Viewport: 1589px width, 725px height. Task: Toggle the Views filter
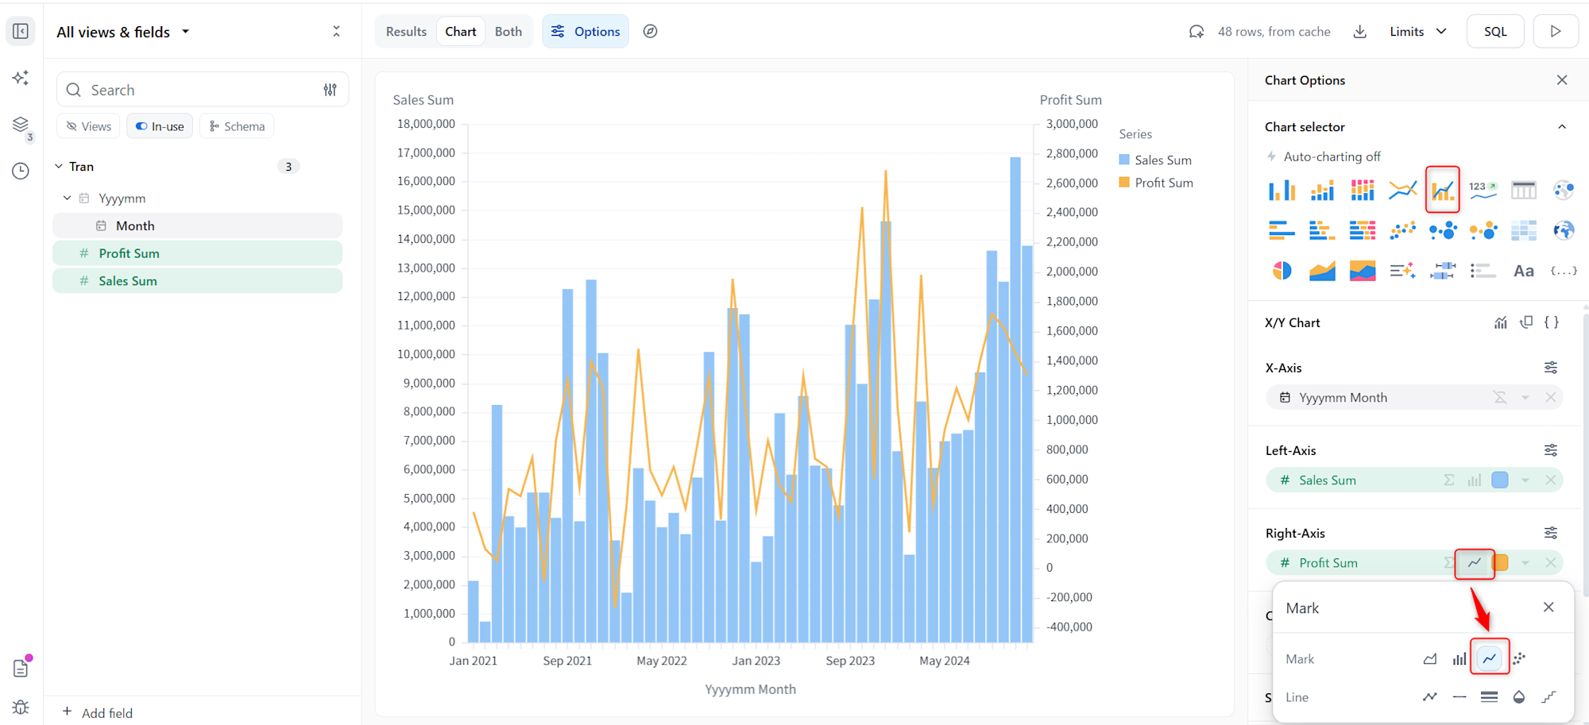pyautogui.click(x=88, y=126)
